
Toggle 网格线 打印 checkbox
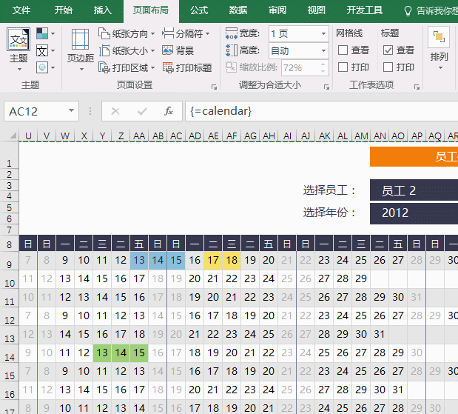343,67
